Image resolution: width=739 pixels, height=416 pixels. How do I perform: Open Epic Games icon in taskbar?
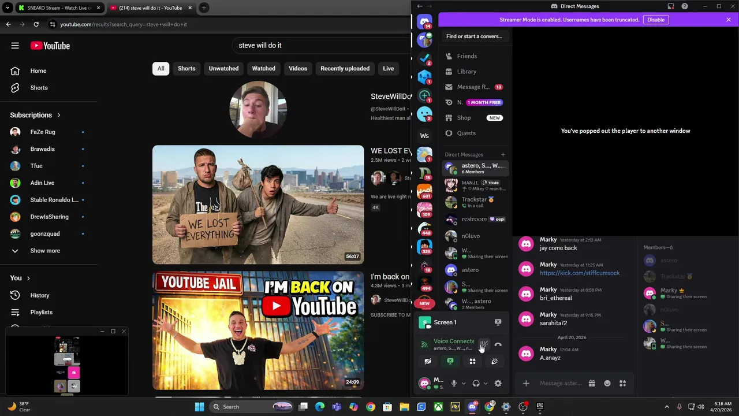tap(540, 407)
